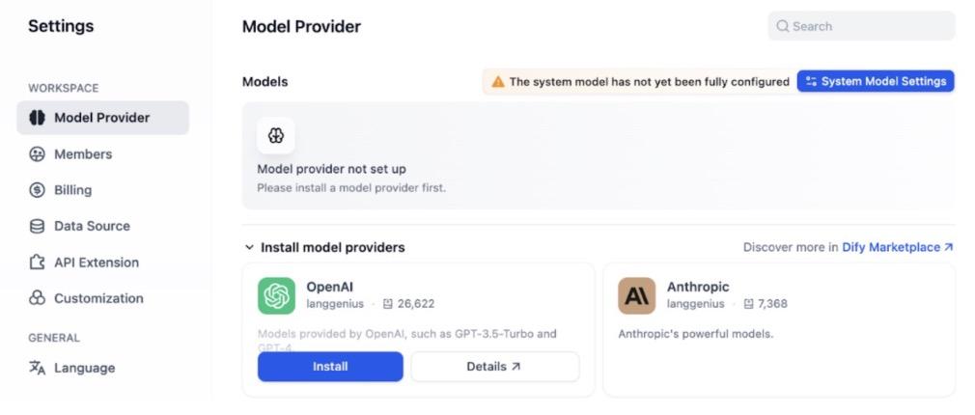975x415 pixels.
Task: Follow the Dify Marketplace link
Action: point(897,247)
